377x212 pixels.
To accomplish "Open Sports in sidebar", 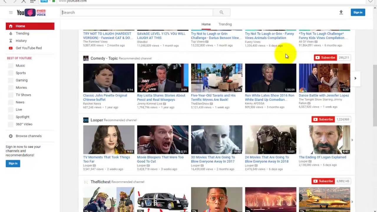I will [21, 73].
